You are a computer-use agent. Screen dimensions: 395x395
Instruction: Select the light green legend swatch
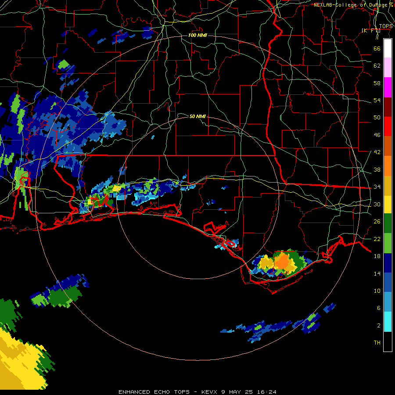pyautogui.click(x=388, y=243)
